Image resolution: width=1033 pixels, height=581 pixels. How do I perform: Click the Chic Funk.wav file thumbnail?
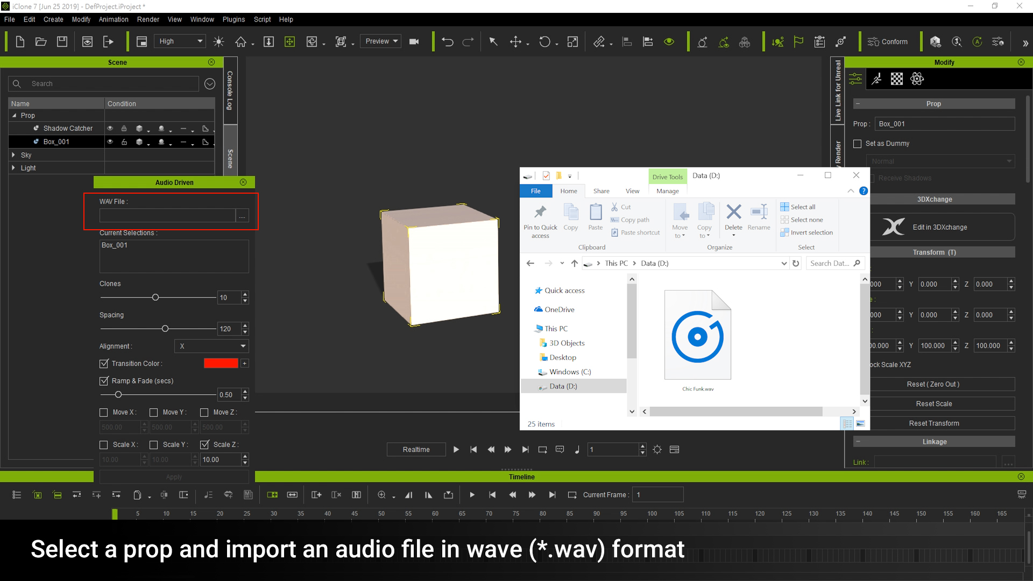click(698, 335)
